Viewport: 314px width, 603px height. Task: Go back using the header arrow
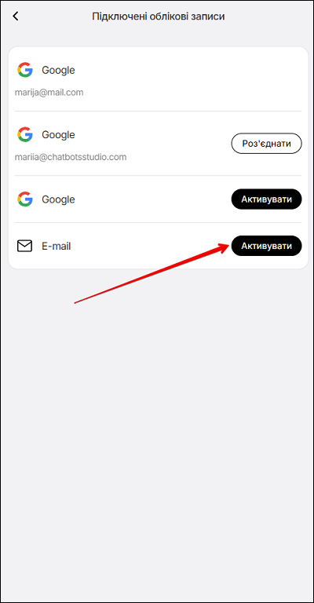tap(16, 16)
